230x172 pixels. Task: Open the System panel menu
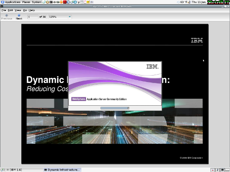tap(37, 2)
